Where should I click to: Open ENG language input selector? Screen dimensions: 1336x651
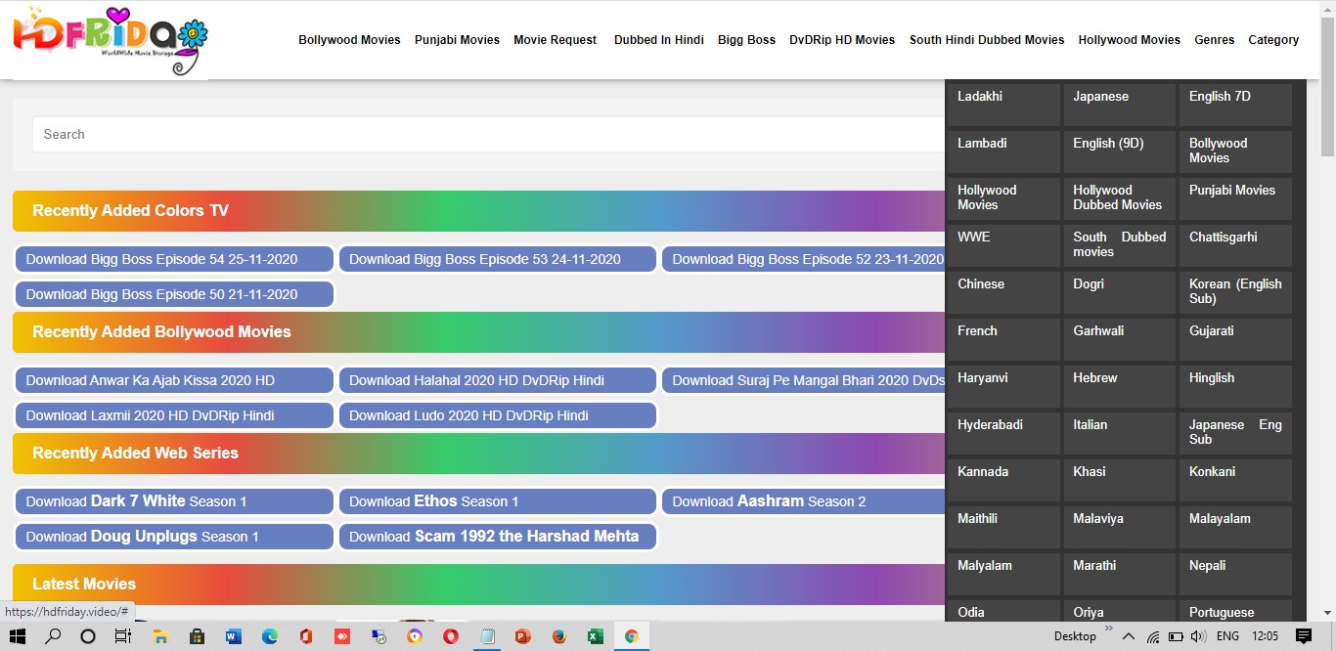point(1227,636)
